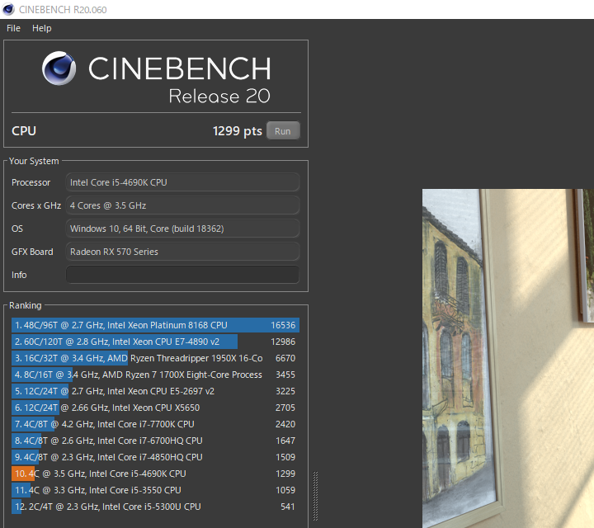The height and width of the screenshot is (528, 594).
Task: Click the empty Info input field
Action: tap(182, 275)
